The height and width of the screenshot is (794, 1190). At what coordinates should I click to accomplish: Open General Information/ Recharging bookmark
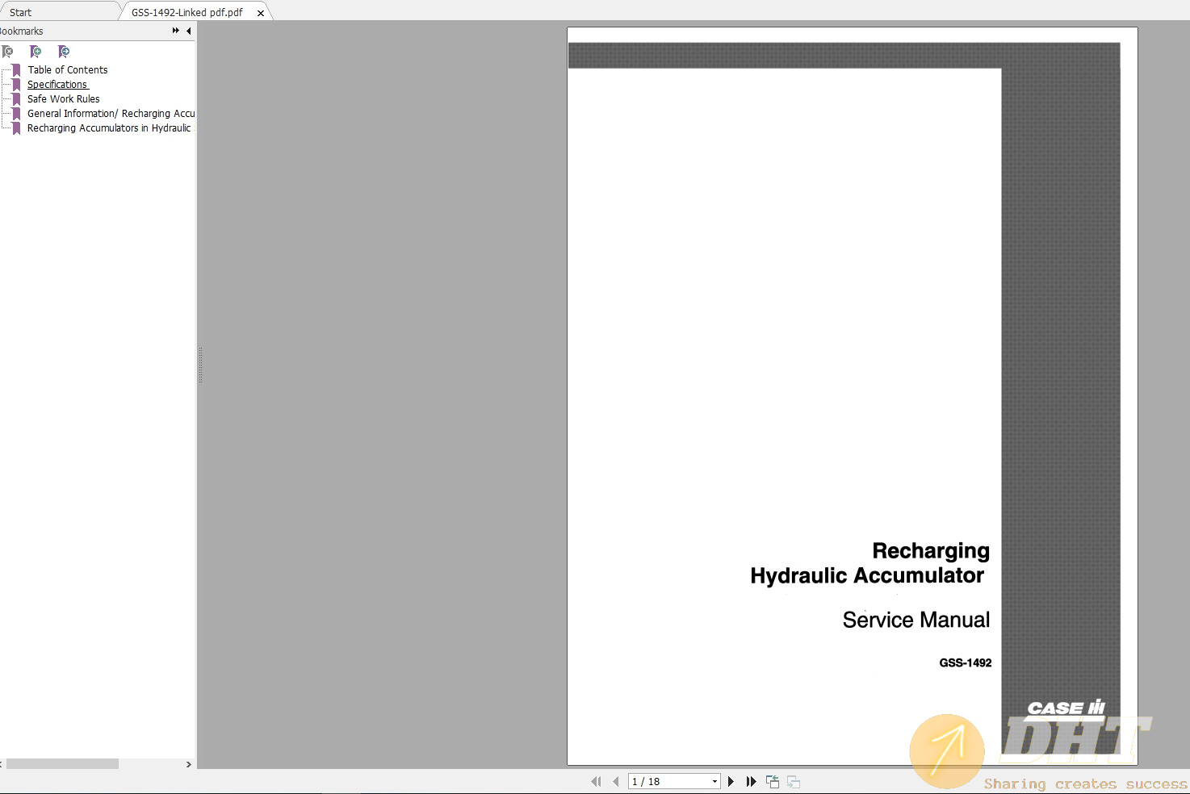pyautogui.click(x=111, y=114)
